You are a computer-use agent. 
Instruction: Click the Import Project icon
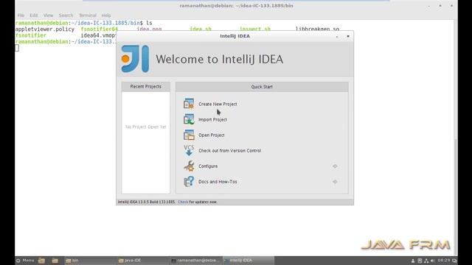click(x=189, y=119)
